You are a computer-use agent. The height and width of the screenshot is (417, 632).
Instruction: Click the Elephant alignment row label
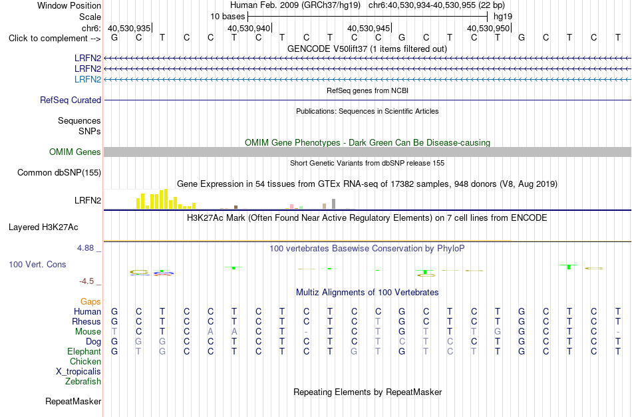click(x=84, y=351)
